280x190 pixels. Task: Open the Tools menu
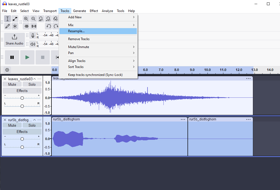coord(120,11)
